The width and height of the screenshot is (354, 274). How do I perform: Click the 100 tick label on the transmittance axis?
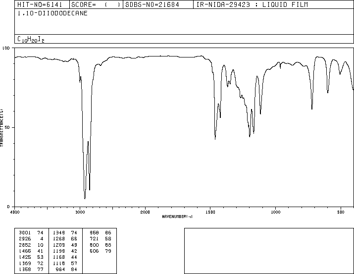click(x=6, y=48)
